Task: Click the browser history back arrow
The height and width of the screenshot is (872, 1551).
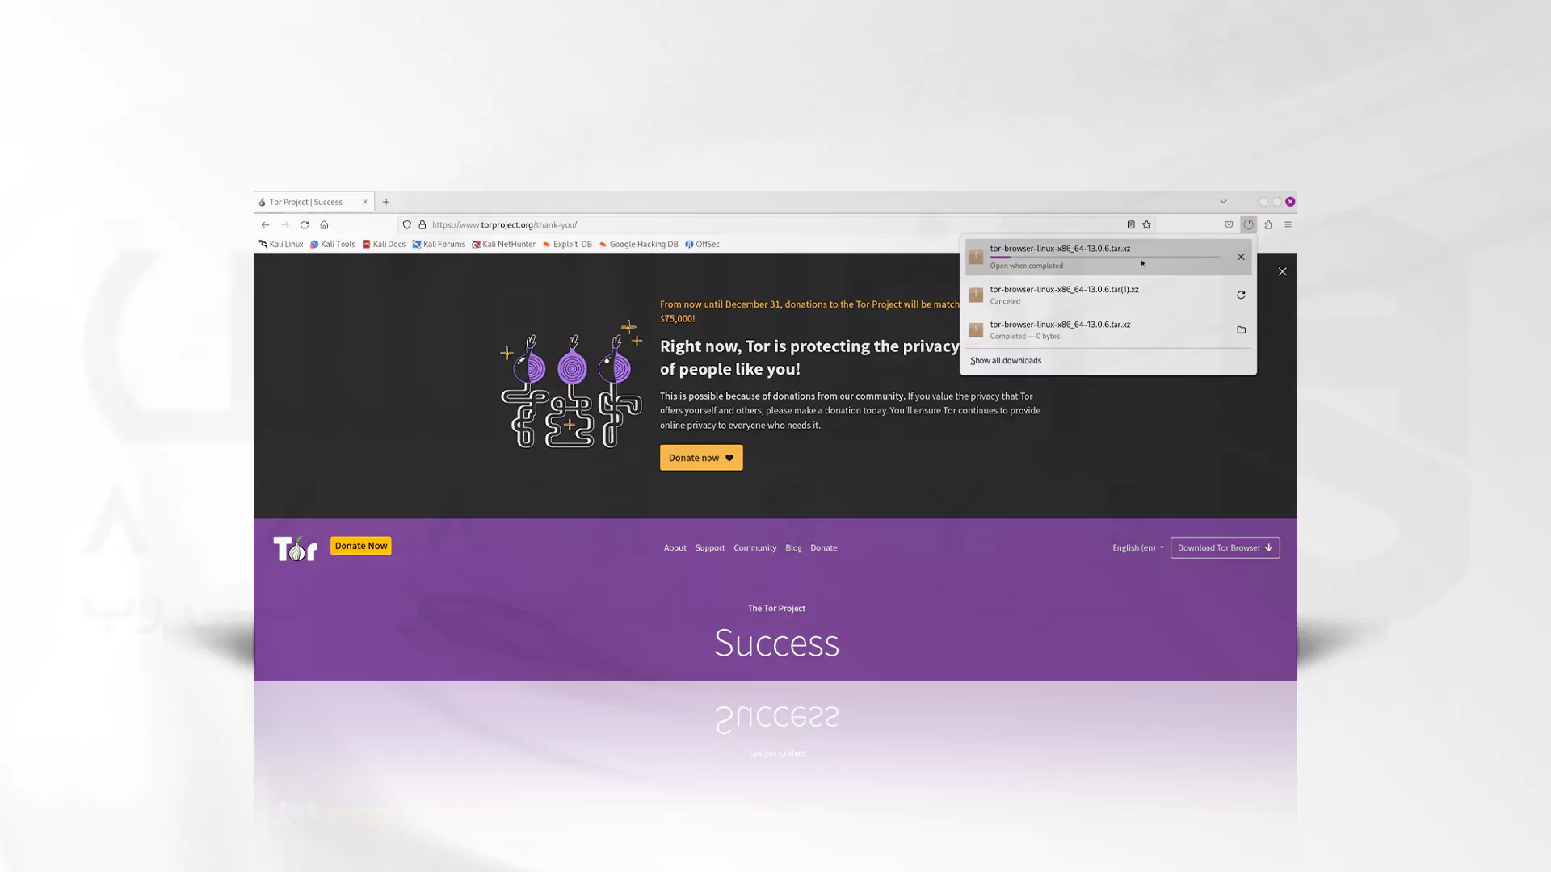Action: coord(264,224)
